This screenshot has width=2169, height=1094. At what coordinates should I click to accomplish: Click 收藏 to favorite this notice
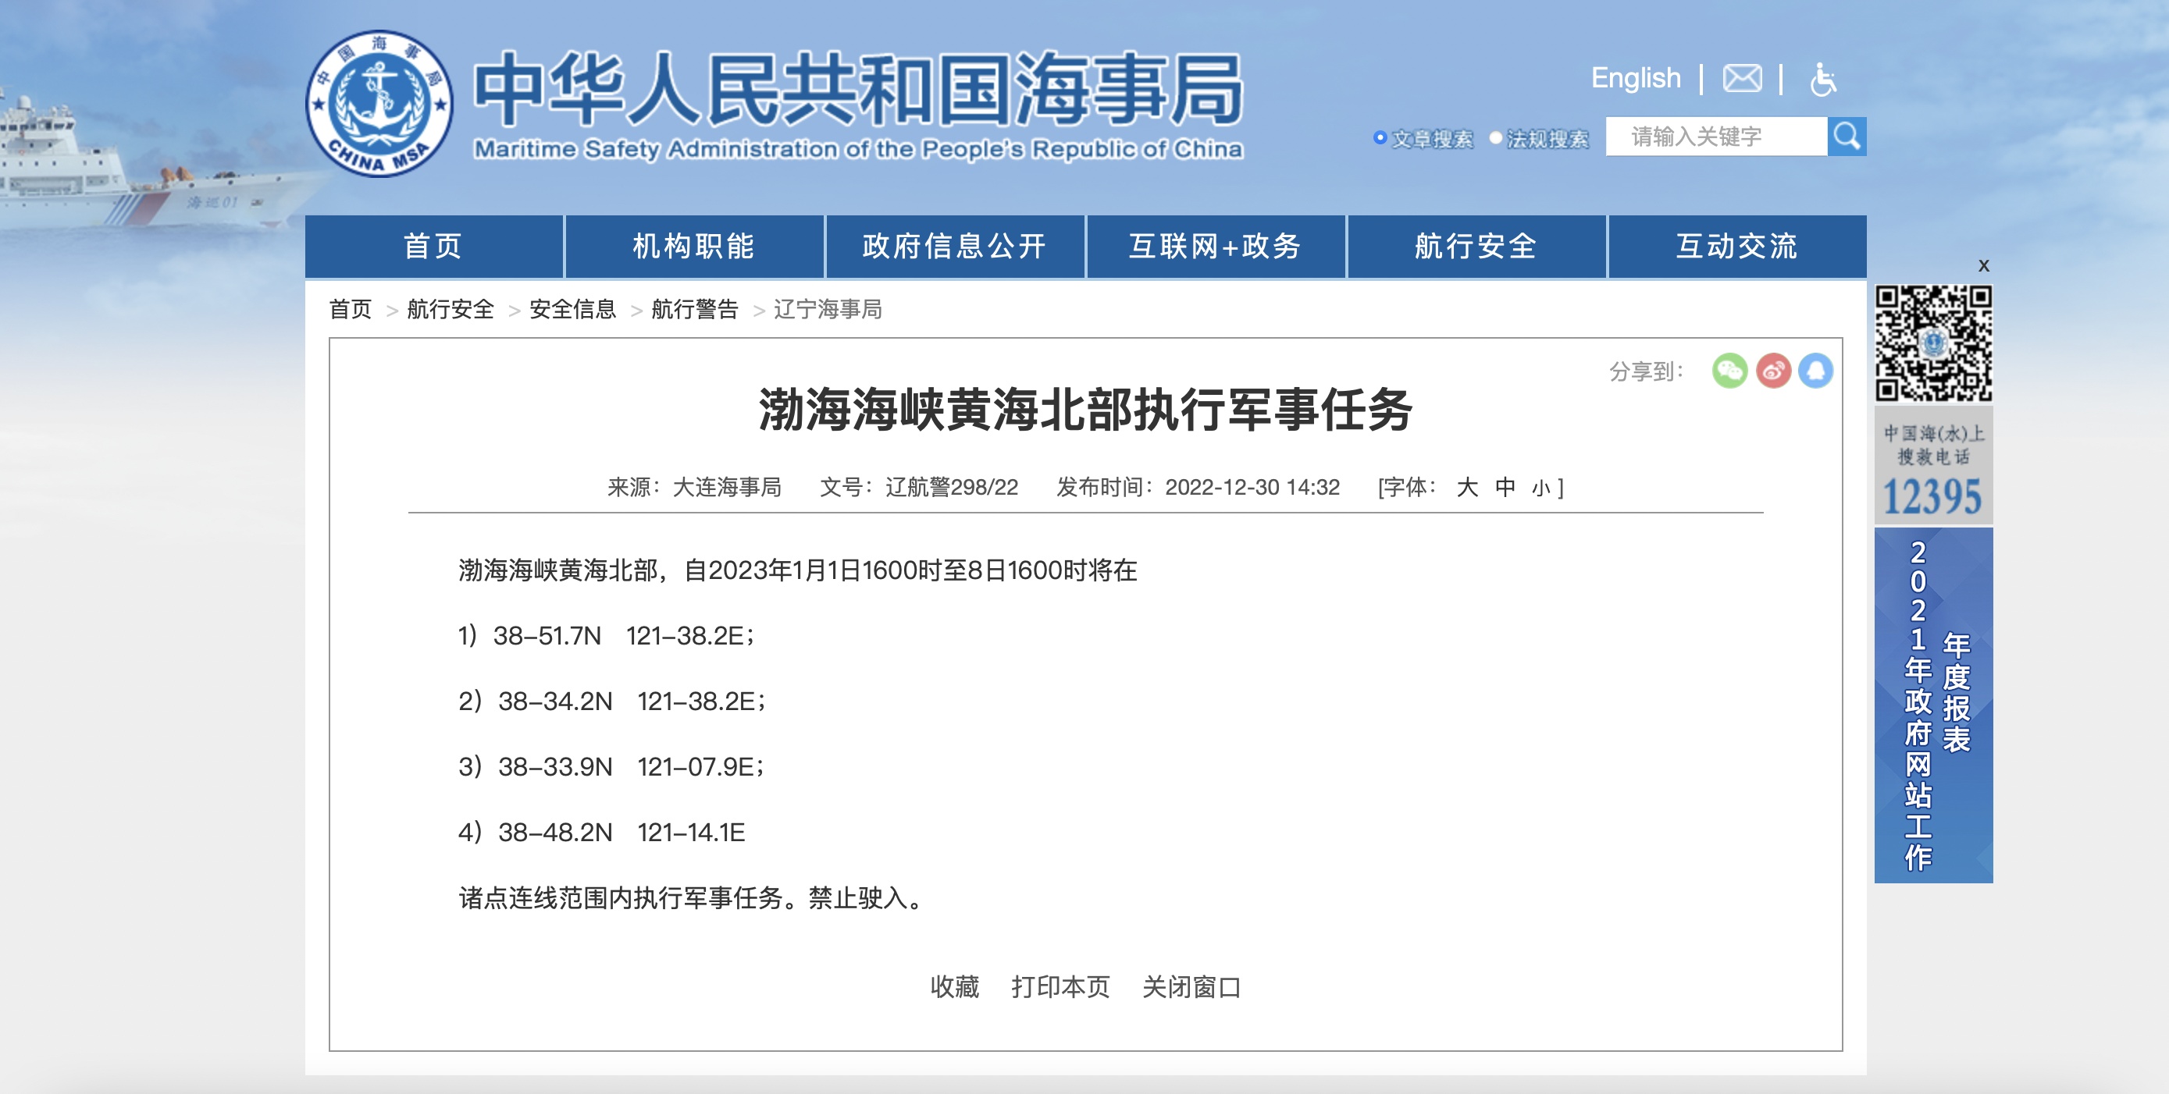tap(955, 987)
